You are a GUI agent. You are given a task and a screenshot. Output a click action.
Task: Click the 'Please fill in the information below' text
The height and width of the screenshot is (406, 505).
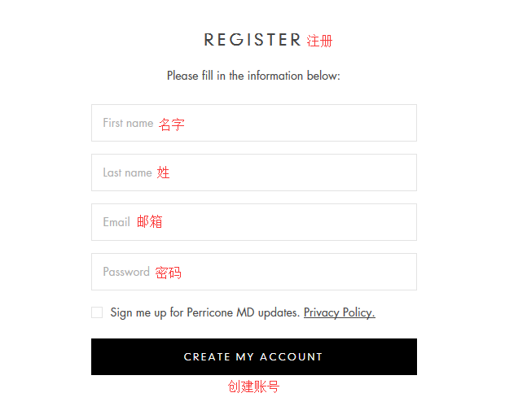(x=253, y=76)
